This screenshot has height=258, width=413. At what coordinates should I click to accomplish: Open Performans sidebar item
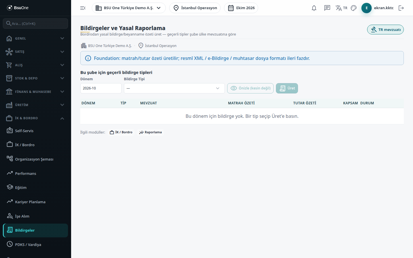pos(36,173)
